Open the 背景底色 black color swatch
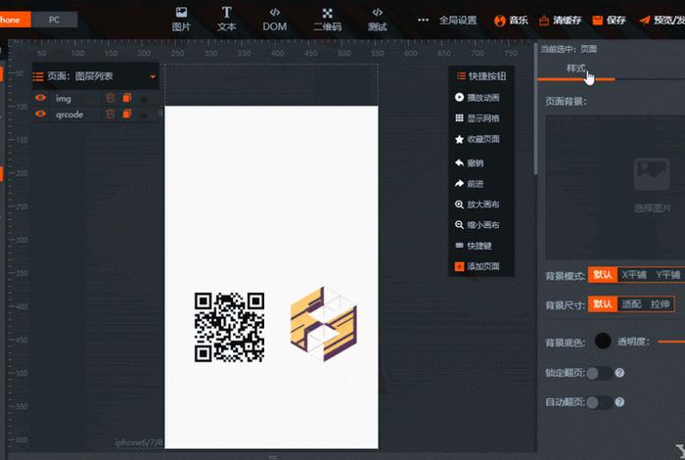685x460 pixels. (603, 341)
